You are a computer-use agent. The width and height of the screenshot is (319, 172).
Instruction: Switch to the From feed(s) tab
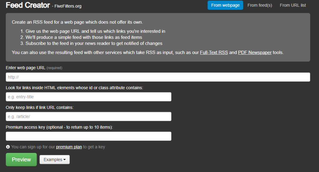coord(259,5)
